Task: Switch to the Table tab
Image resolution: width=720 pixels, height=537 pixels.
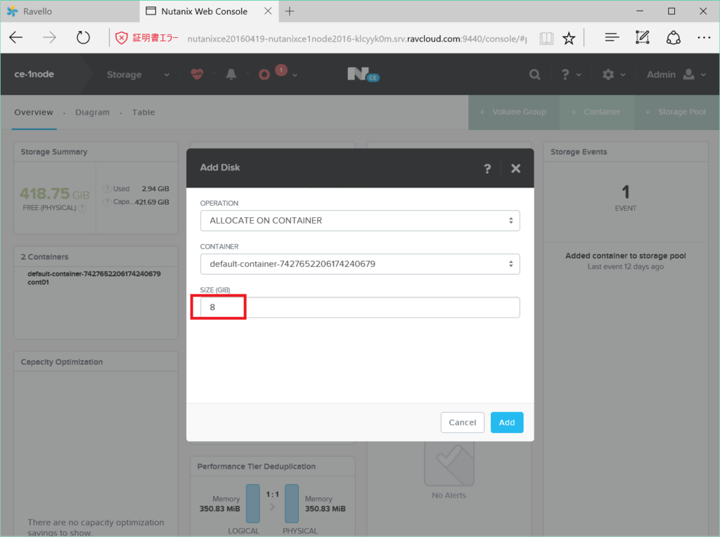Action: tap(143, 112)
